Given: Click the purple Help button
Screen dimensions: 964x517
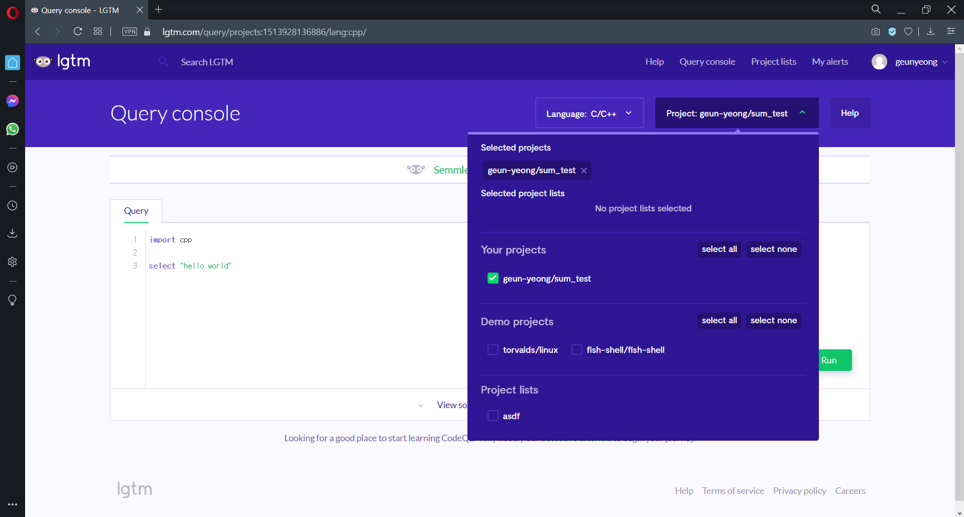Looking at the screenshot, I should coord(850,113).
